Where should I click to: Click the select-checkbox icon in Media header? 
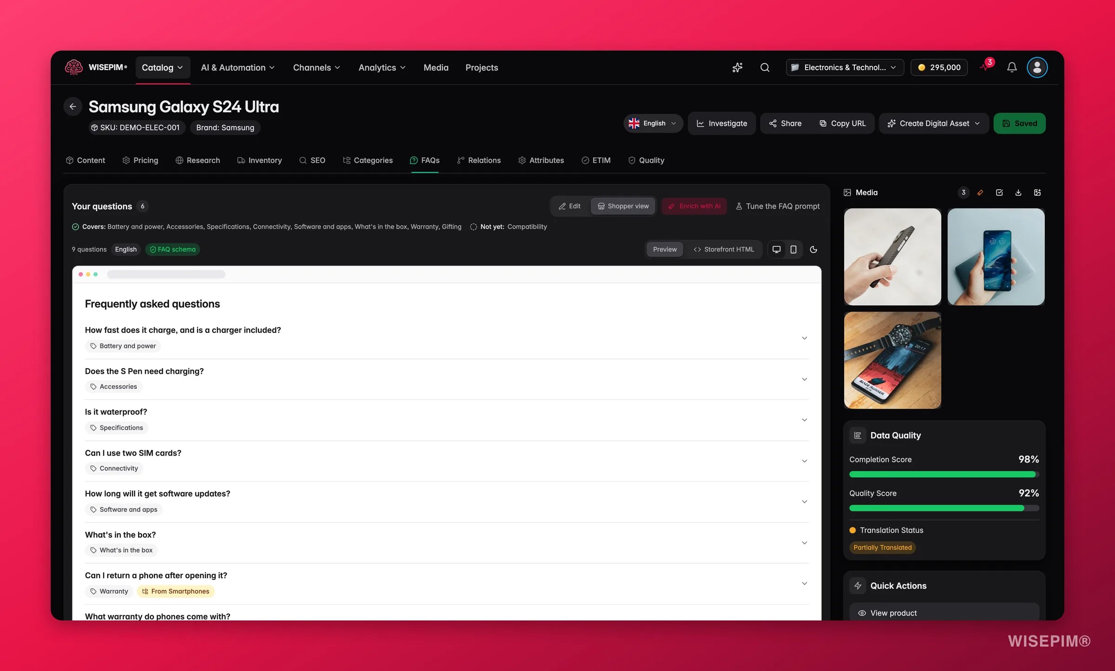click(x=999, y=192)
